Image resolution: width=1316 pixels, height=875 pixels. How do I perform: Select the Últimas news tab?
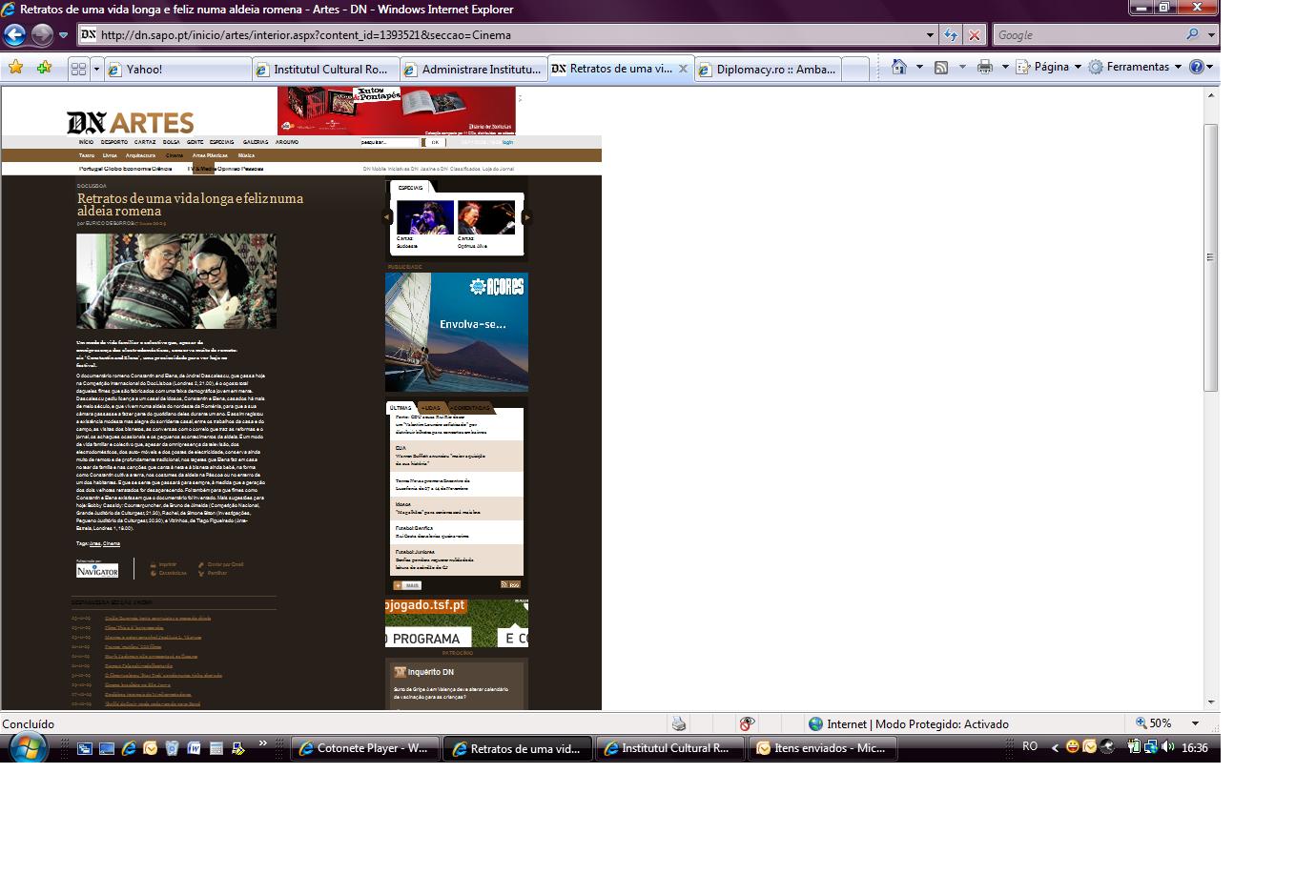pyautogui.click(x=401, y=408)
